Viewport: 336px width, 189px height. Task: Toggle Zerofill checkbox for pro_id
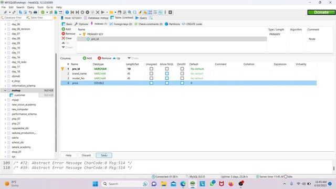click(x=182, y=69)
